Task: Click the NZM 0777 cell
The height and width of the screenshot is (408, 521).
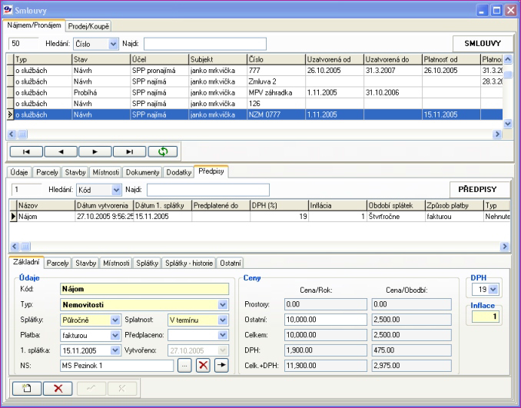Action: tap(276, 114)
